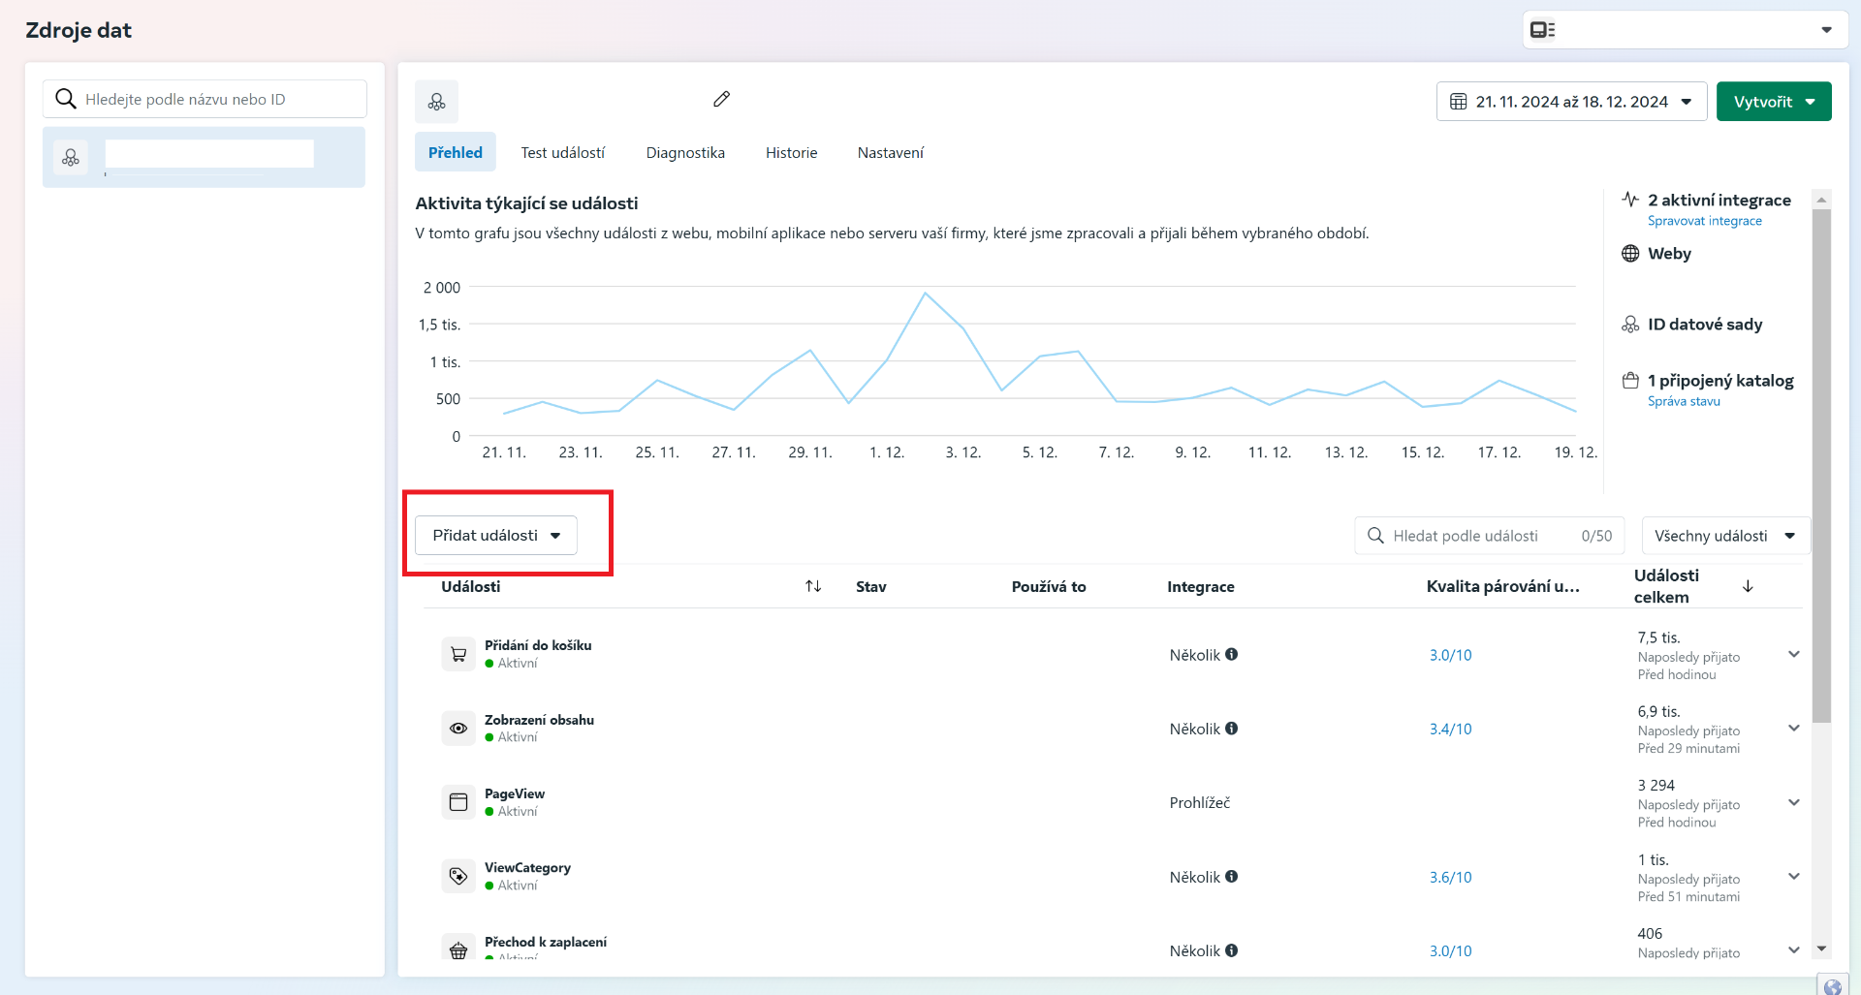Click the Správa stavu link
Viewport: 1861px width, 995px height.
pos(1685,401)
